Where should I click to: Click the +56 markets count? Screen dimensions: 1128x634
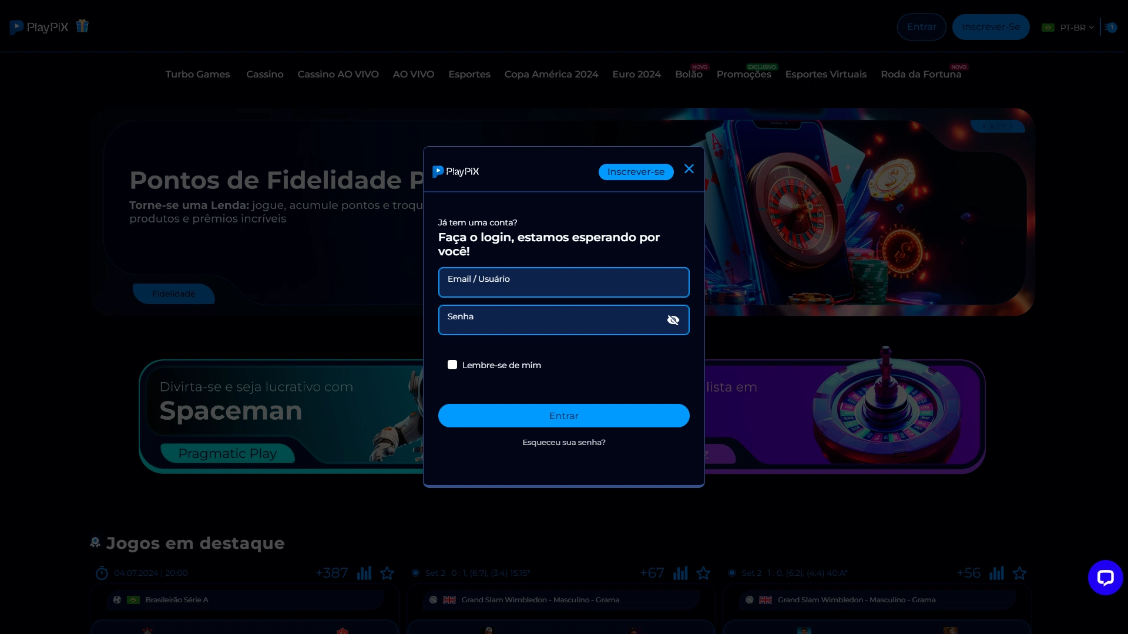tap(969, 573)
